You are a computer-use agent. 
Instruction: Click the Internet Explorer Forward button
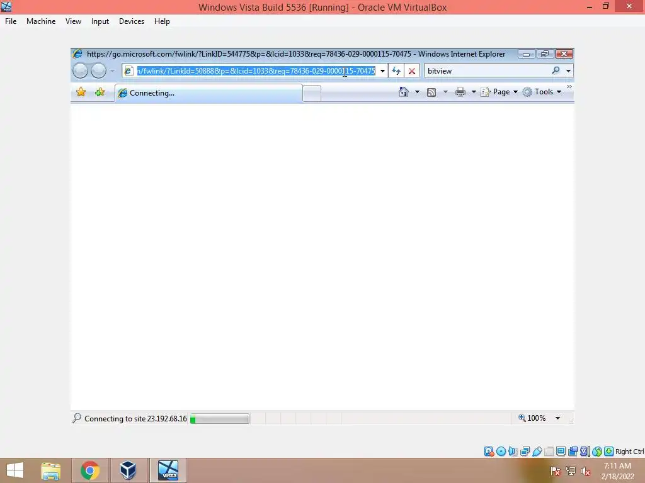pos(98,70)
